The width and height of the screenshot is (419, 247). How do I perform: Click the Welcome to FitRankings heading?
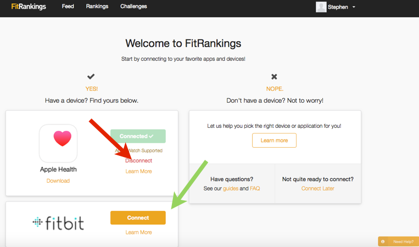click(183, 43)
